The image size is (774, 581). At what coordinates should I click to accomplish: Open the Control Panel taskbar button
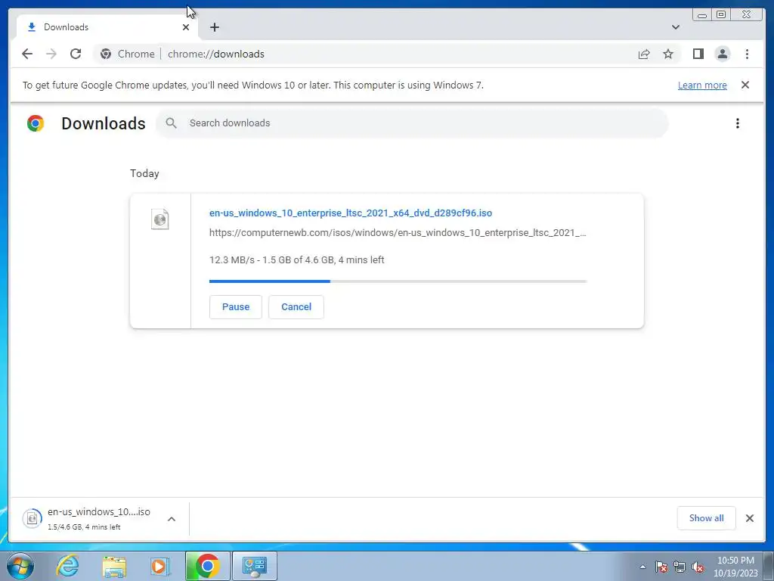click(255, 566)
